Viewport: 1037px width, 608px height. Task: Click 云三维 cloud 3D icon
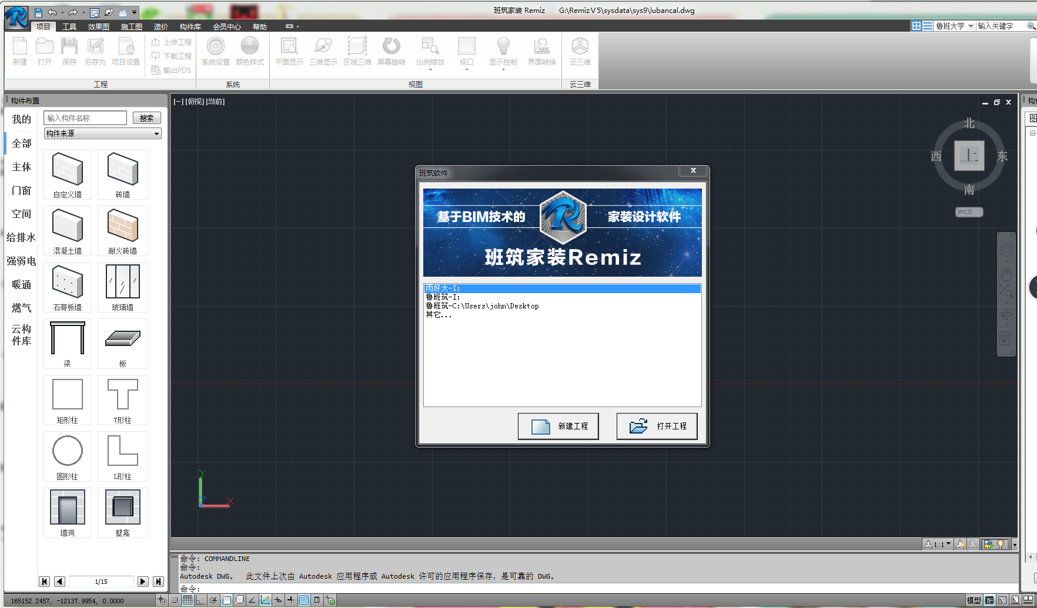pyautogui.click(x=580, y=51)
